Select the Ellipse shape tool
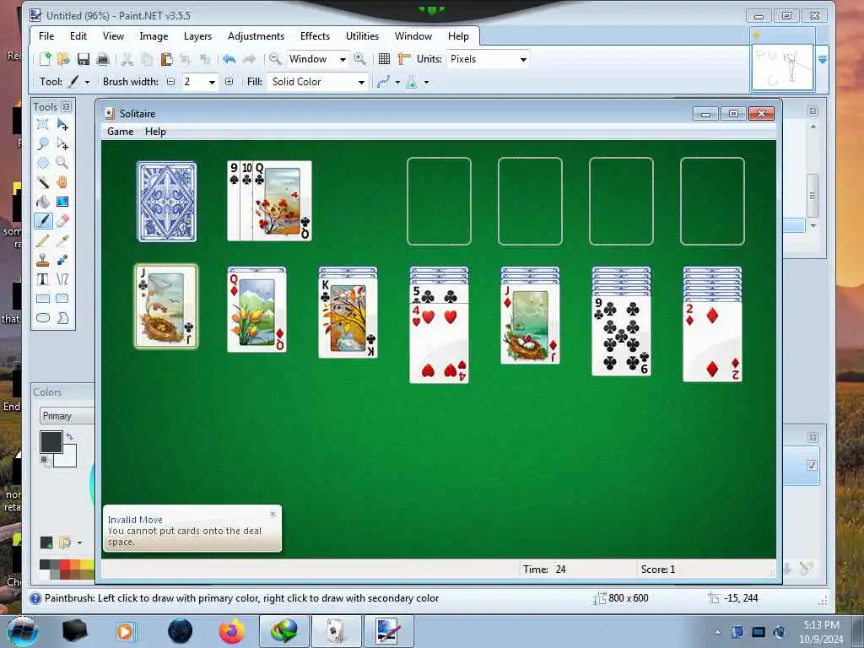 click(43, 318)
